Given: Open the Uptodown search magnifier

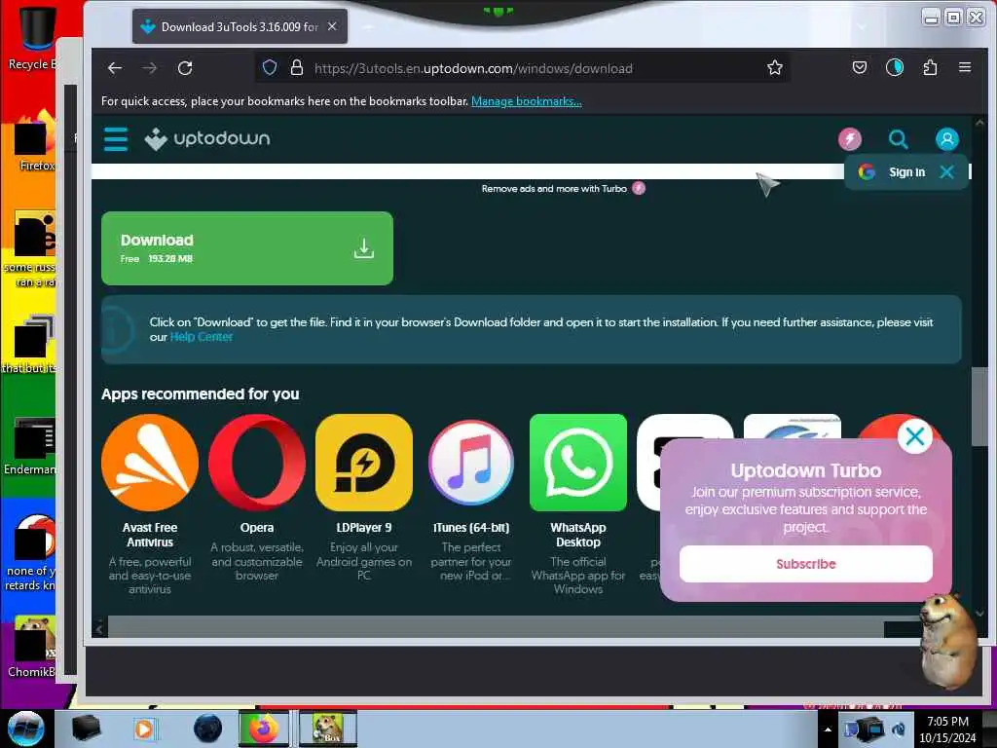Looking at the screenshot, I should pos(898,138).
